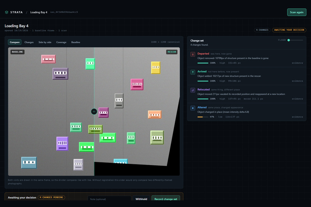The image size is (311, 207).
Task: Click the 'Altered' change title
Action: tap(202, 107)
